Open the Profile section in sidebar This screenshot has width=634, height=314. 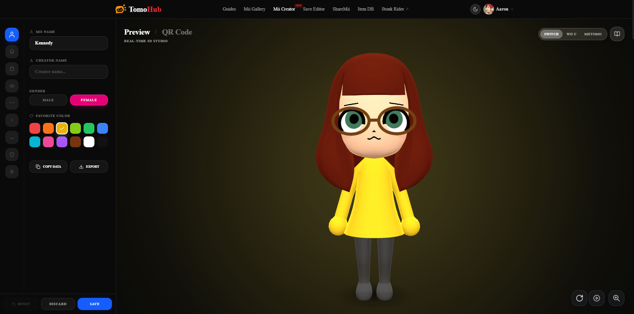(x=12, y=35)
